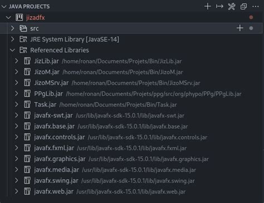This screenshot has height=203, width=264.
Task: Click the JizoM.jar jar icon
Action: [27, 72]
